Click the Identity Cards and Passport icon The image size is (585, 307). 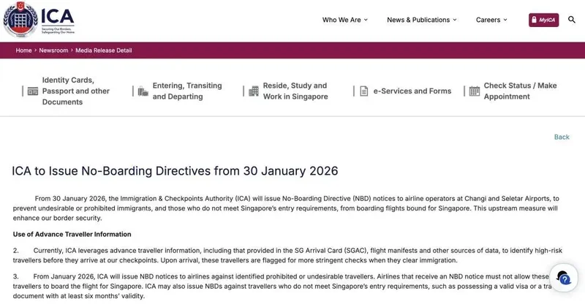coord(33,91)
